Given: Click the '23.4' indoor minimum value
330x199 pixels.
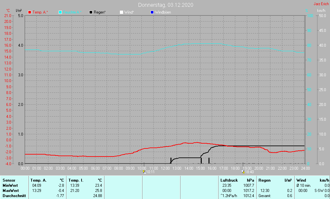Looking at the screenshot, I should [99, 185].
